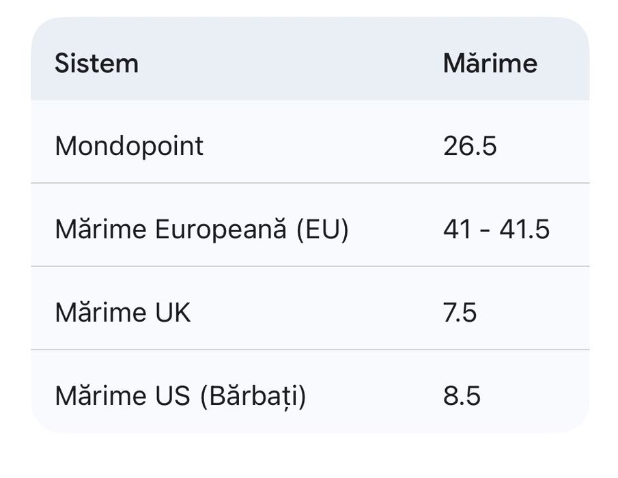This screenshot has width=618, height=478.
Task: Click the opening parenthesis before "Bărbați"
Action: (x=205, y=396)
